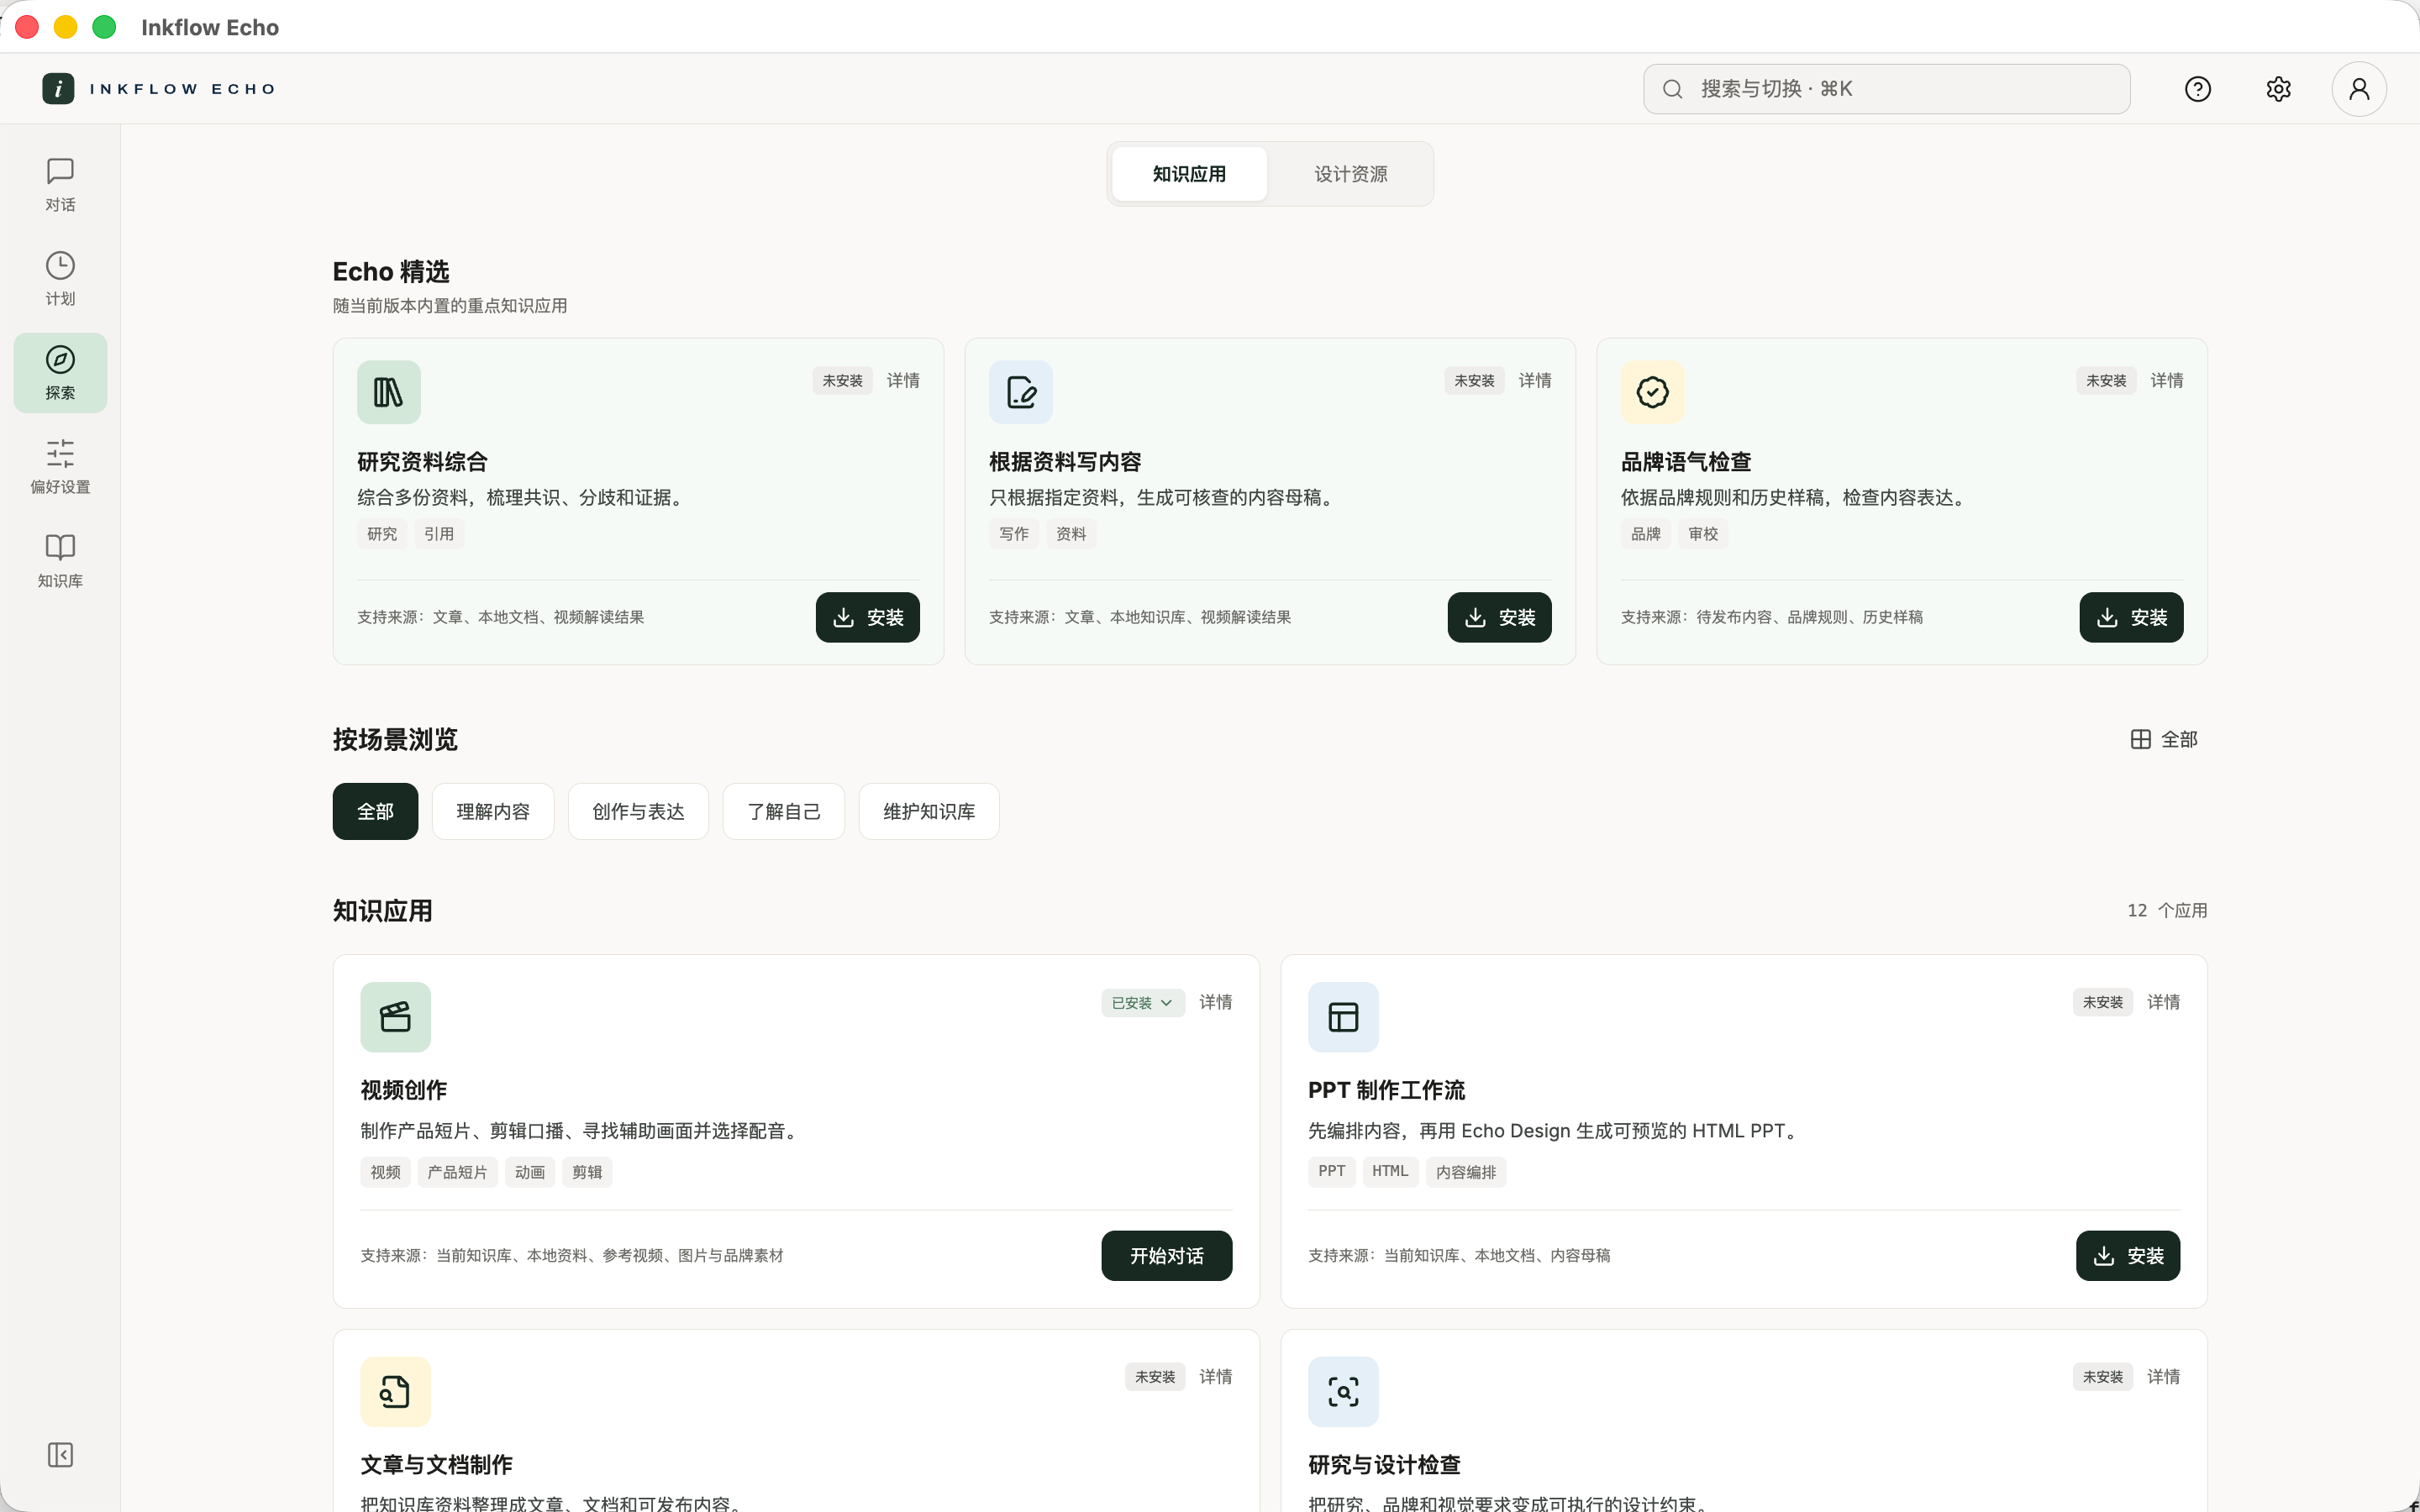Open the 对话 chat sidebar icon
The width and height of the screenshot is (2420, 1512).
point(60,185)
